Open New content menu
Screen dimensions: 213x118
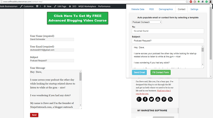coord(48,6)
